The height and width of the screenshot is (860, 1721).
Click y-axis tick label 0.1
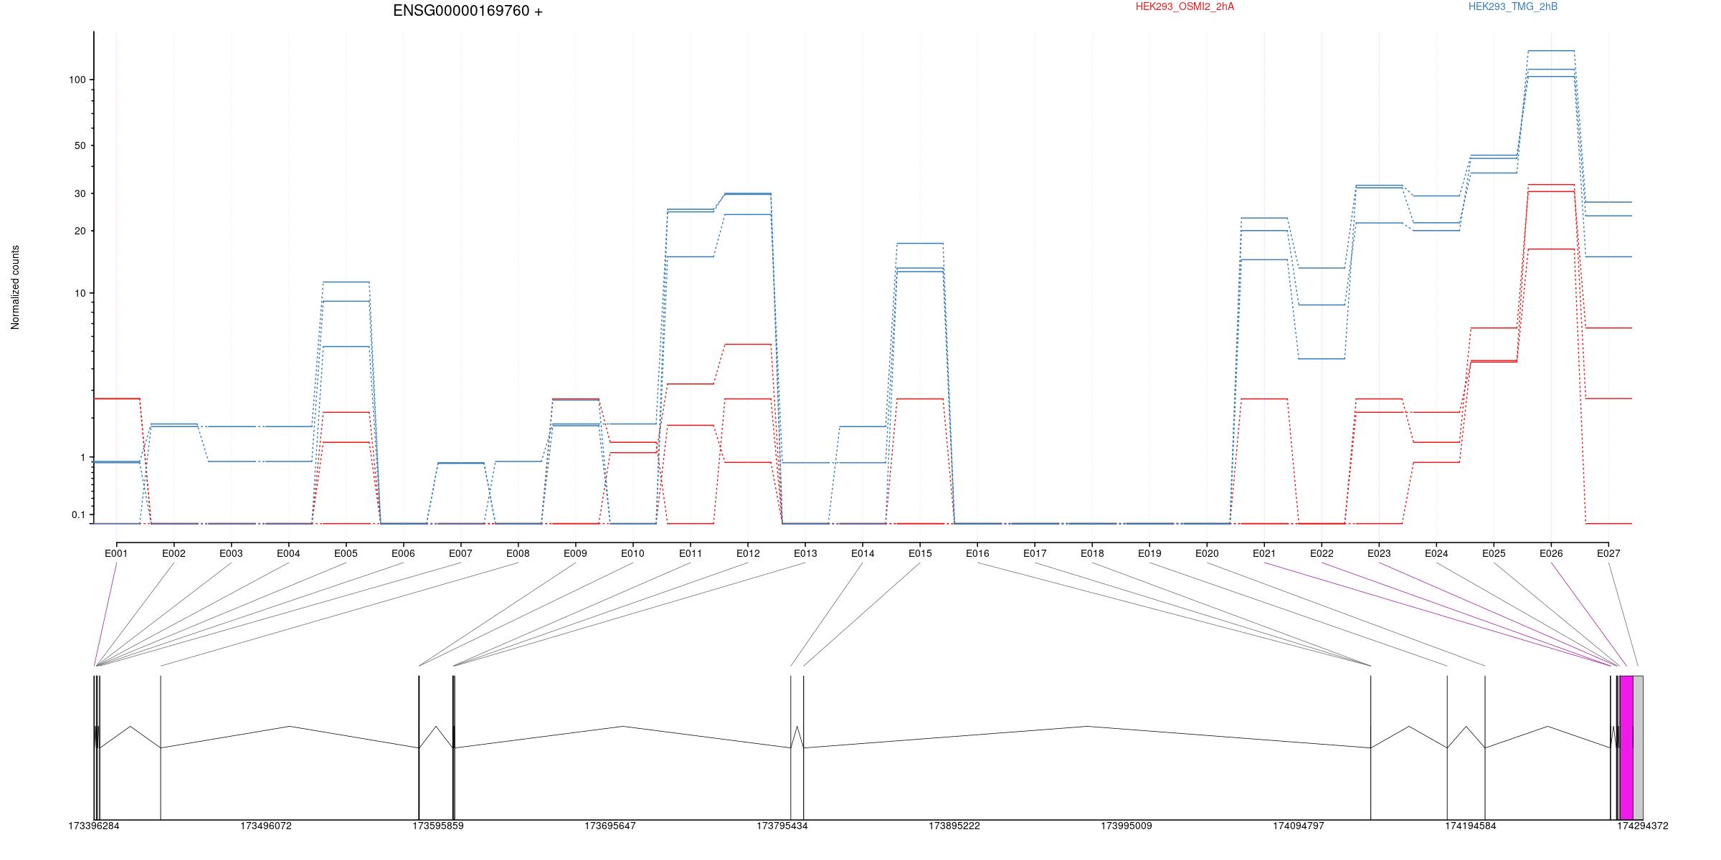tap(78, 515)
